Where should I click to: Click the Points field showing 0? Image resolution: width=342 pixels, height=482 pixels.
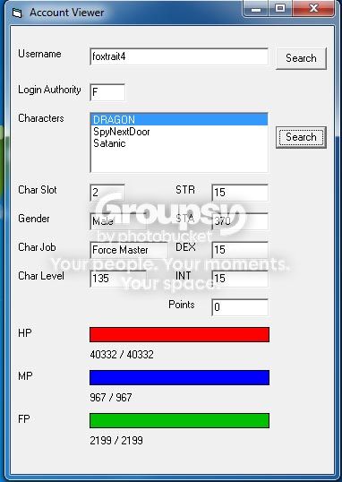(240, 307)
